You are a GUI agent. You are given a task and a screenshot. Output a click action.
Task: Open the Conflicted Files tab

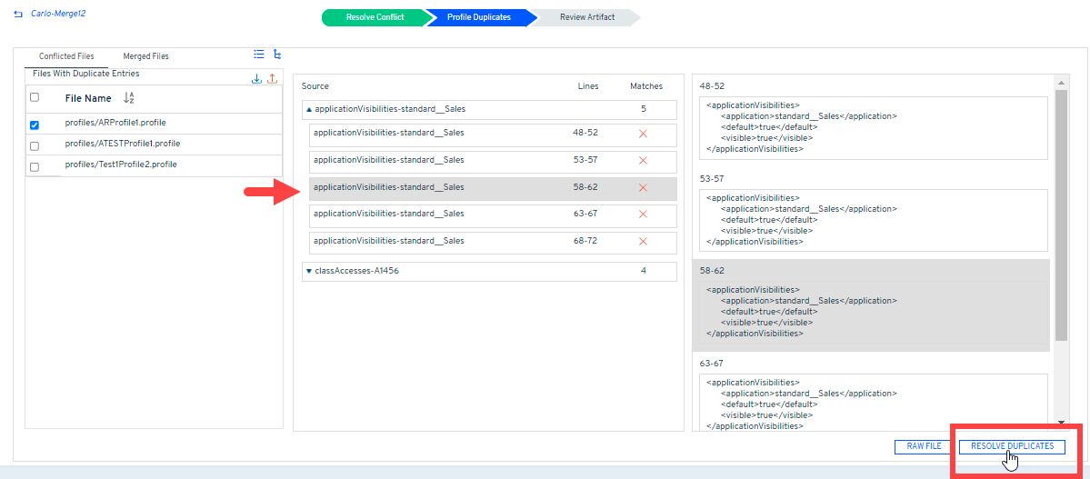[66, 56]
